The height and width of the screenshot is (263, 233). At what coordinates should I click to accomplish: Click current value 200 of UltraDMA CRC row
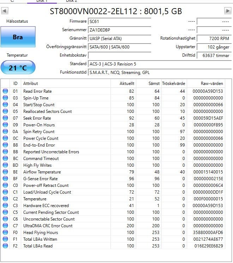pos(130,225)
